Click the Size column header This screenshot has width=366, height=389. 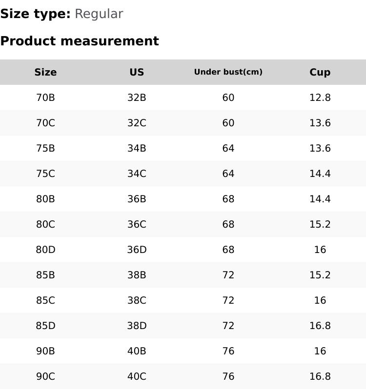coord(45,72)
